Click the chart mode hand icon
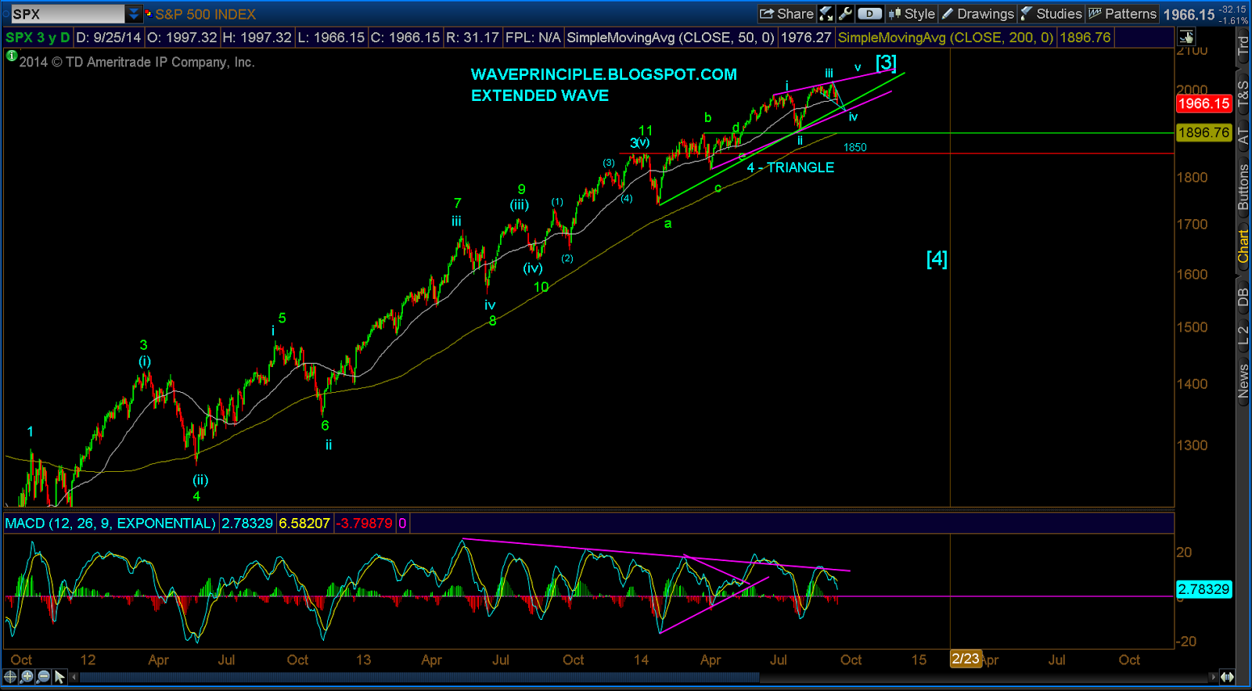This screenshot has width=1252, height=691. click(x=1186, y=37)
